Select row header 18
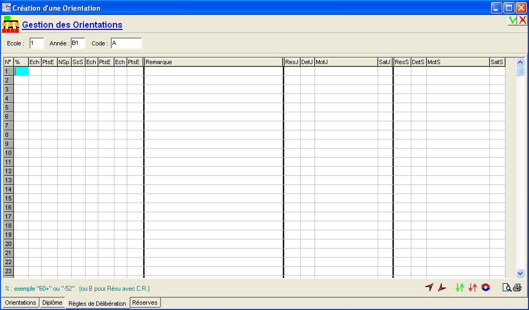The image size is (529, 310). (9, 226)
